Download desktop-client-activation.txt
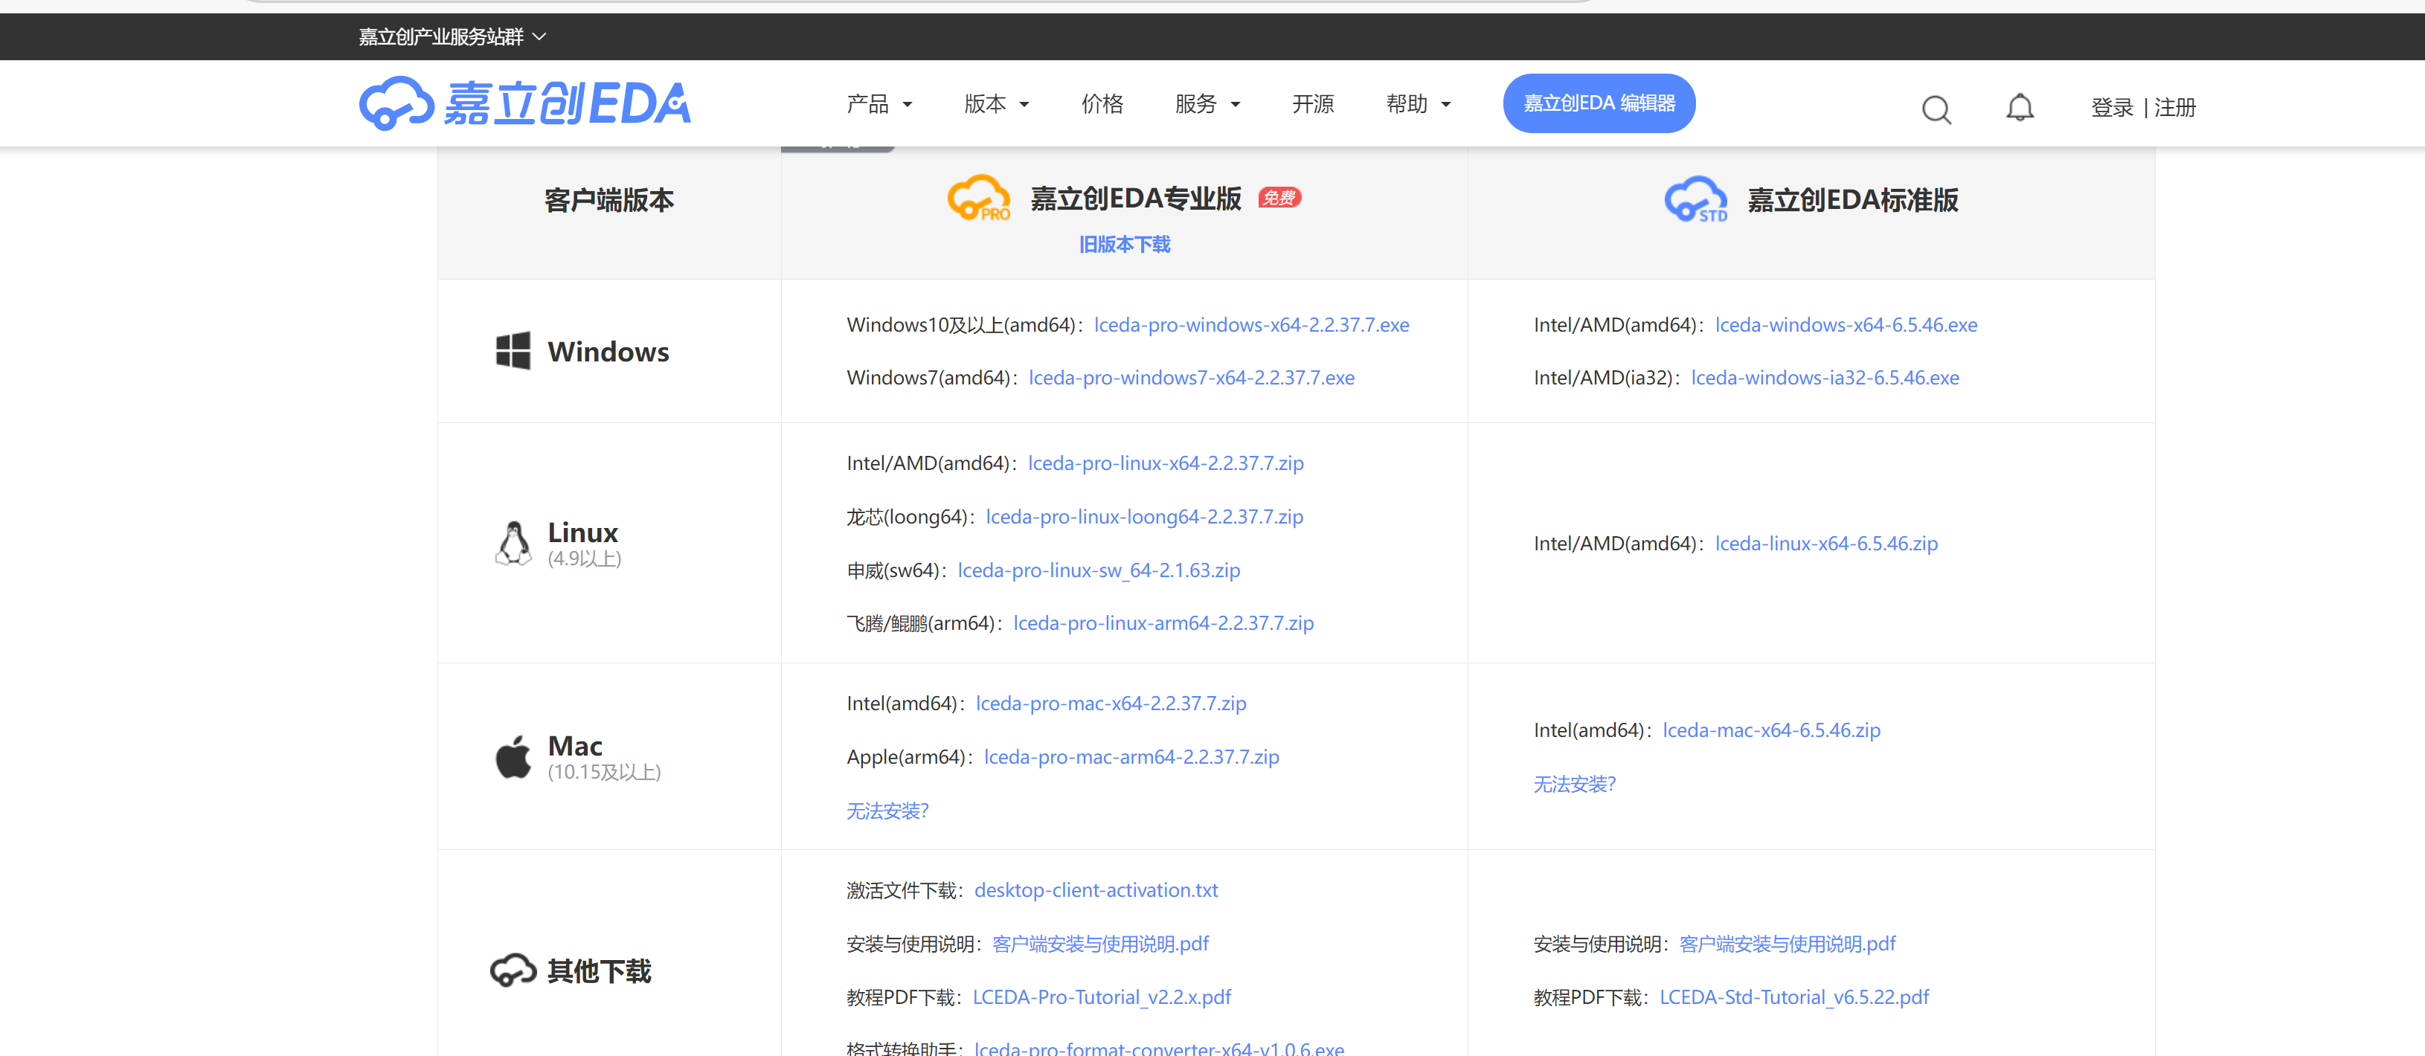 point(1095,890)
